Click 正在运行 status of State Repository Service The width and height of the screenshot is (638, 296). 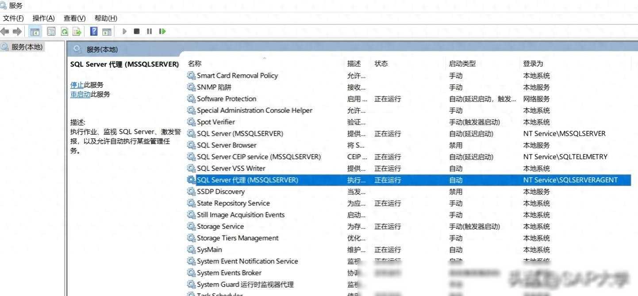tap(388, 203)
